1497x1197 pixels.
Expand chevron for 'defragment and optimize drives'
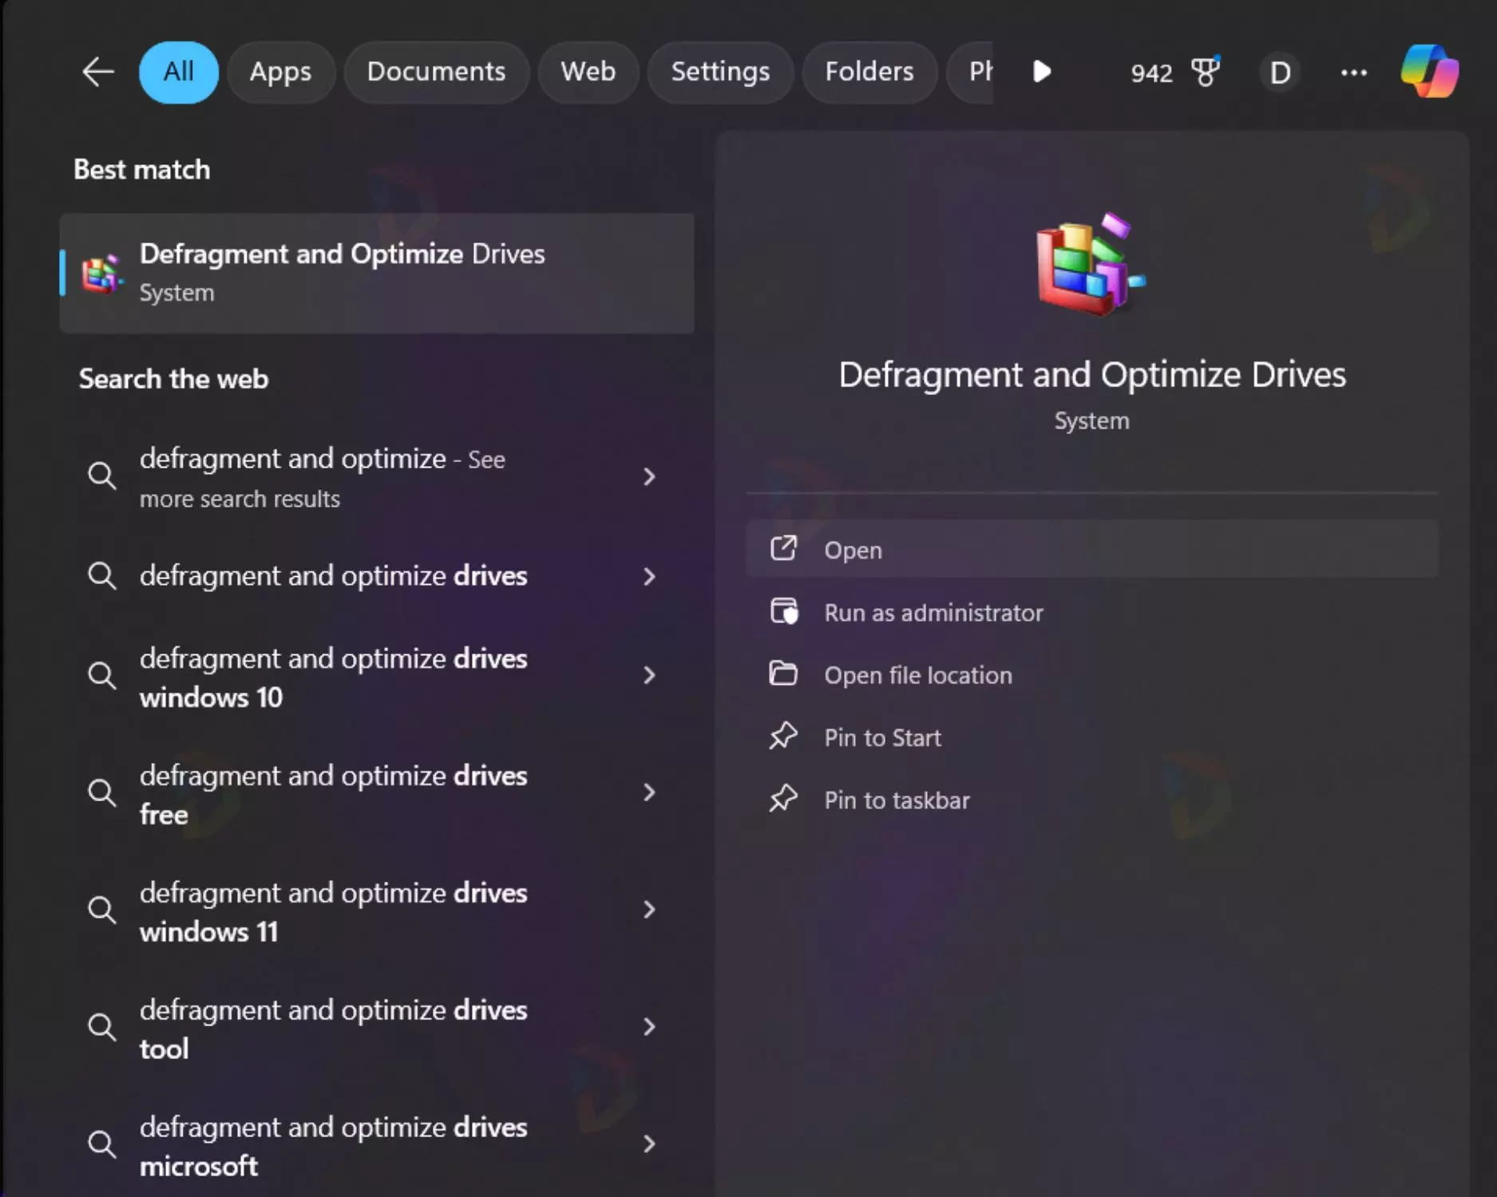649,576
